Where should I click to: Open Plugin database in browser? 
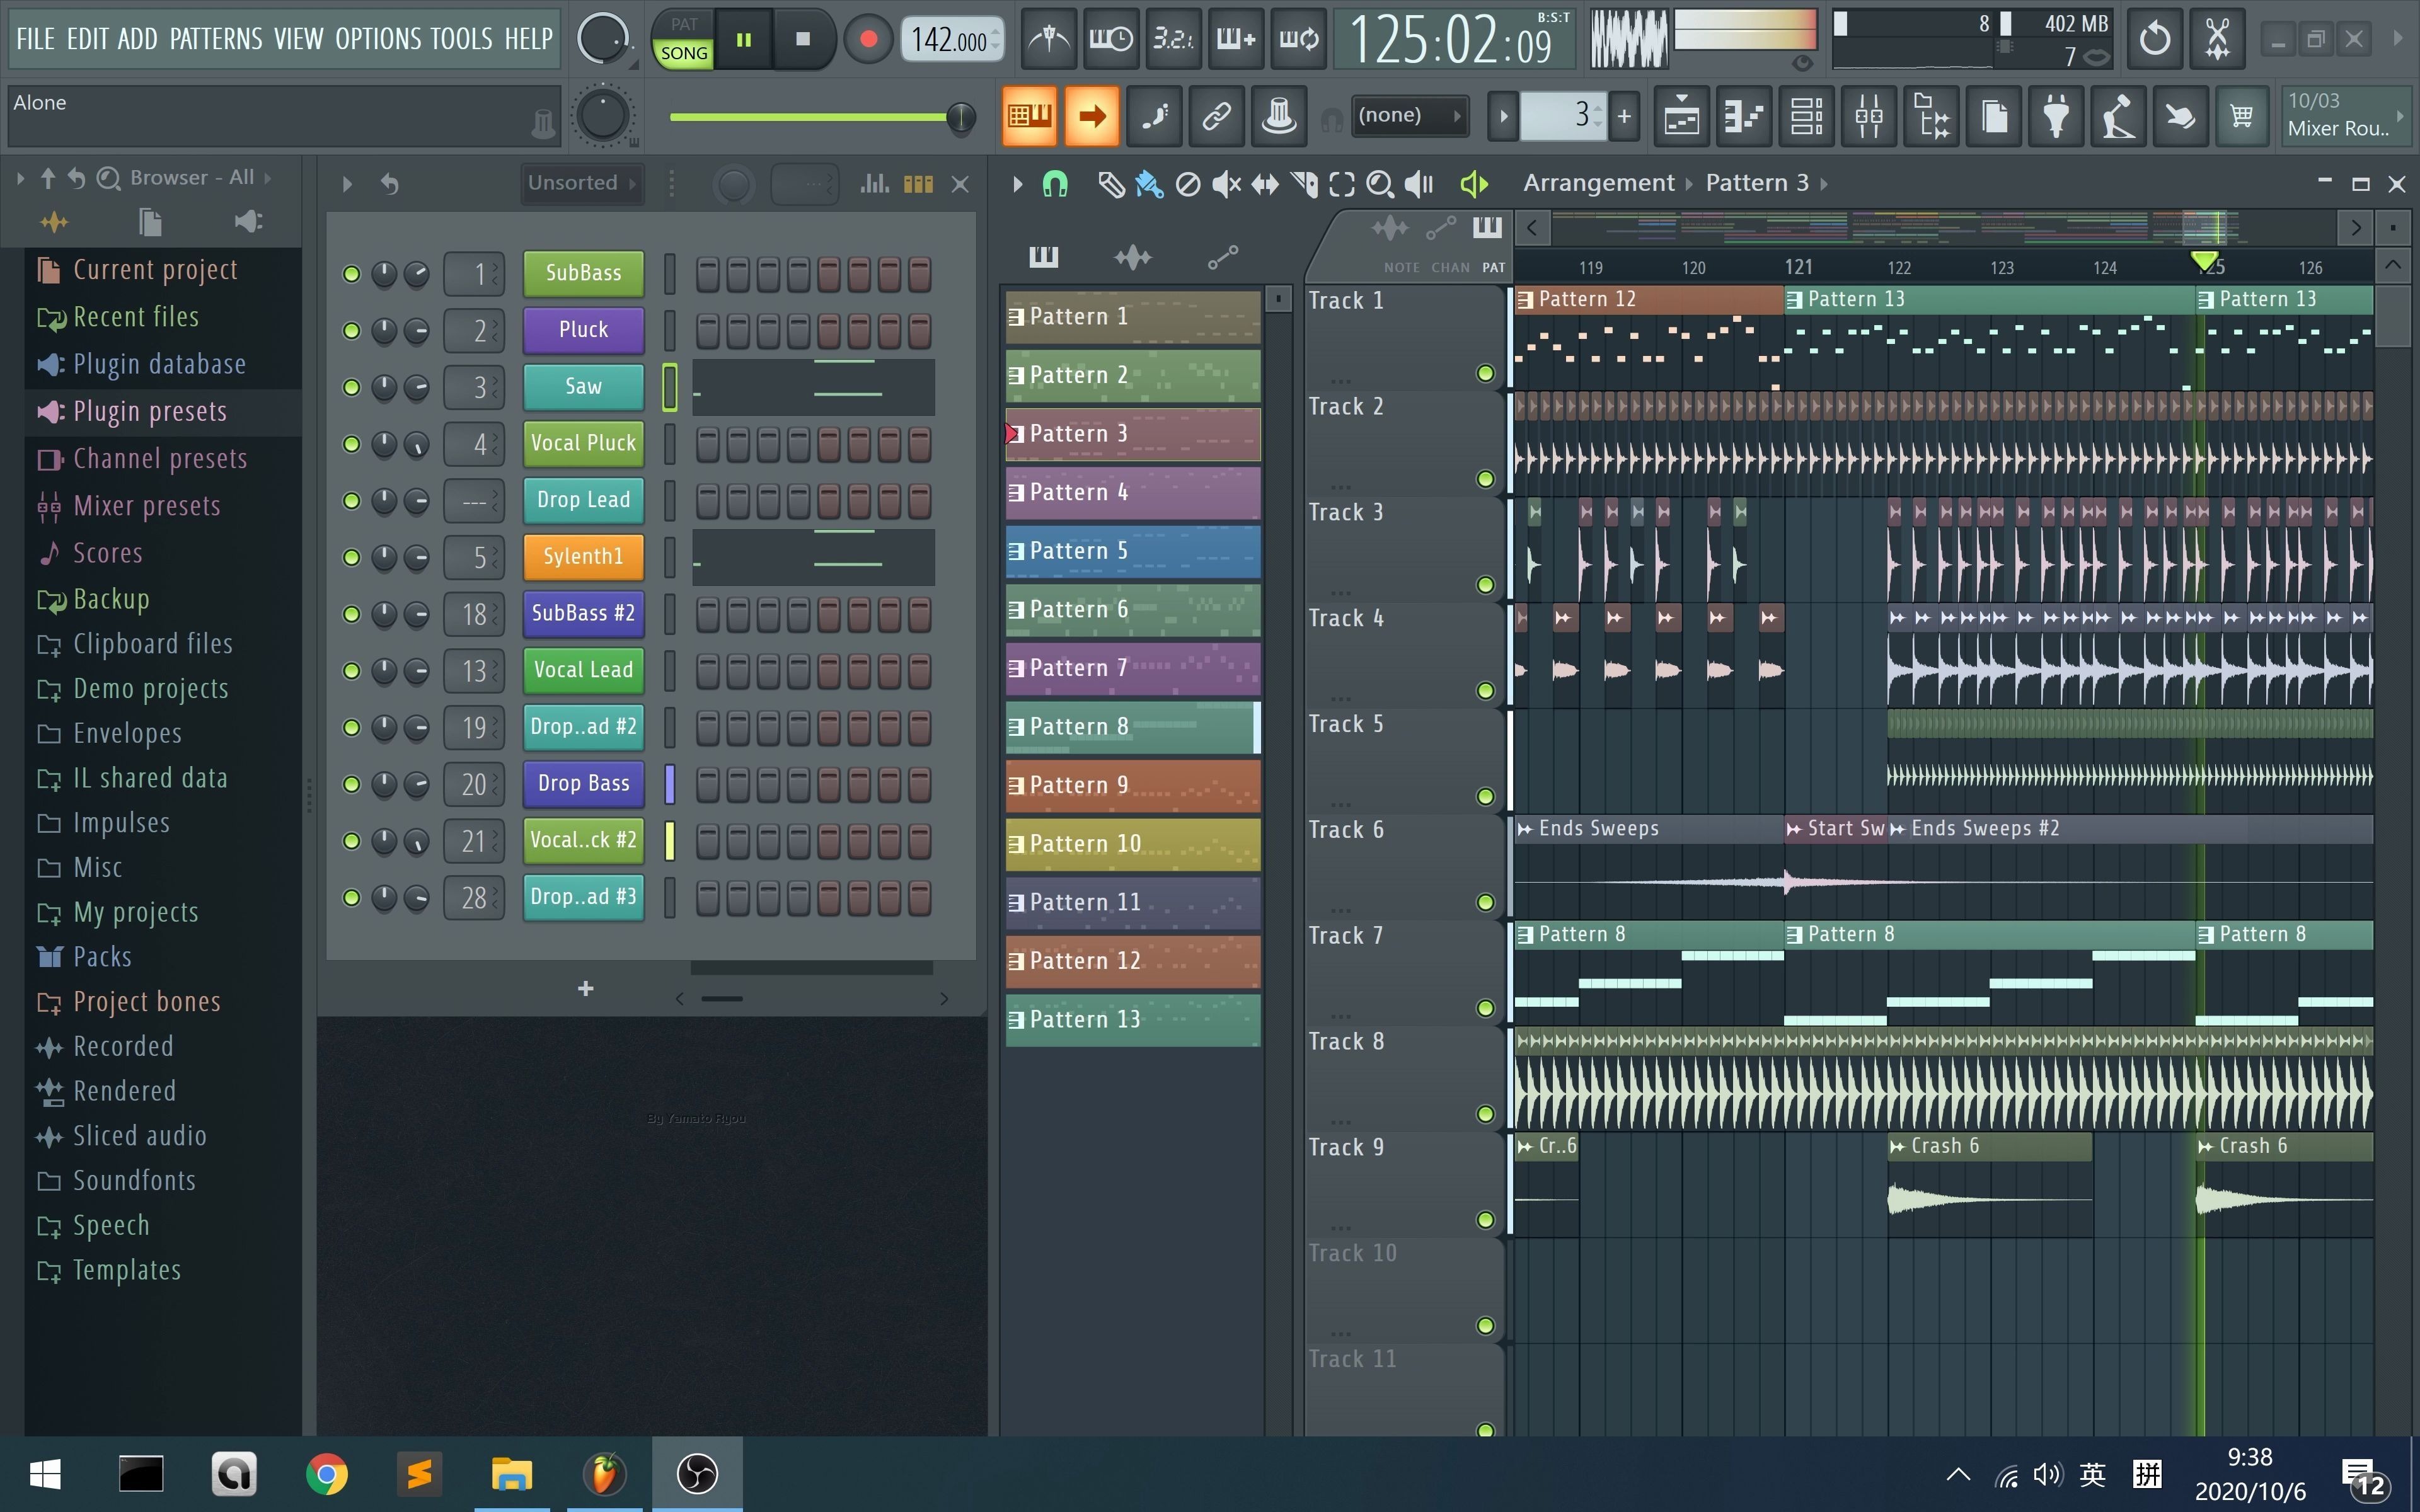pos(159,364)
